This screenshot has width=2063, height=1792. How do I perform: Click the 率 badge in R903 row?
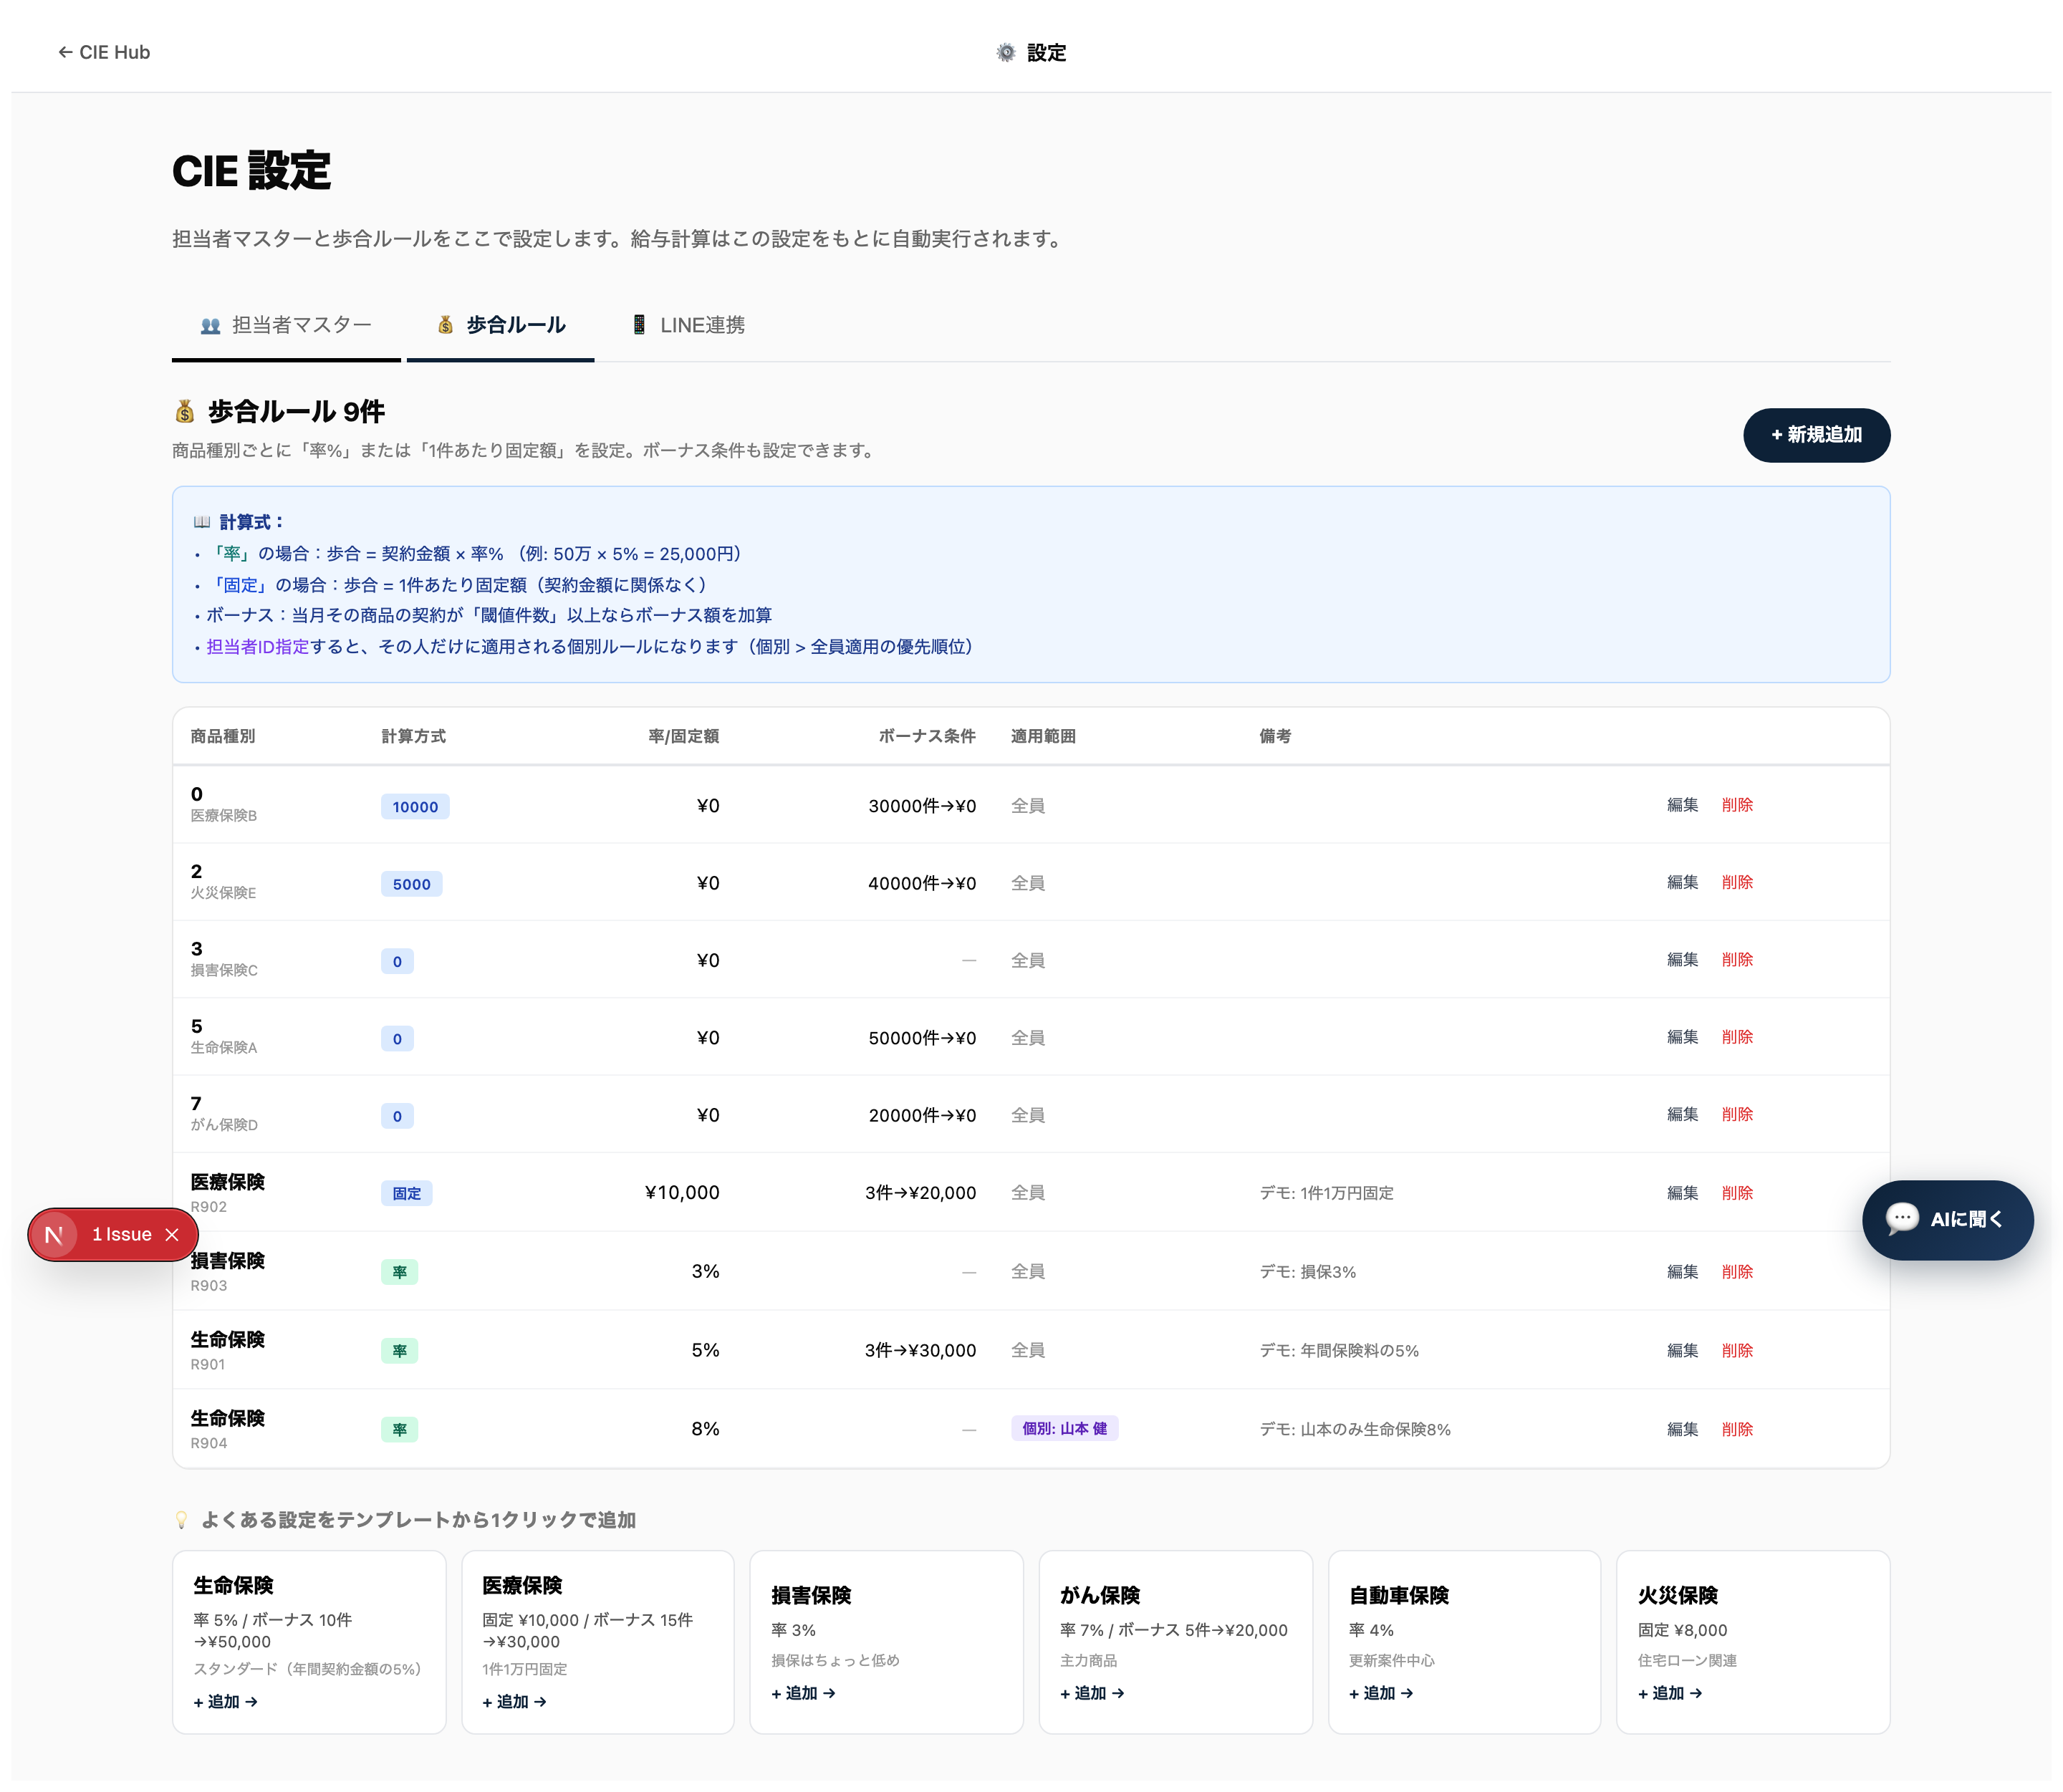click(399, 1272)
